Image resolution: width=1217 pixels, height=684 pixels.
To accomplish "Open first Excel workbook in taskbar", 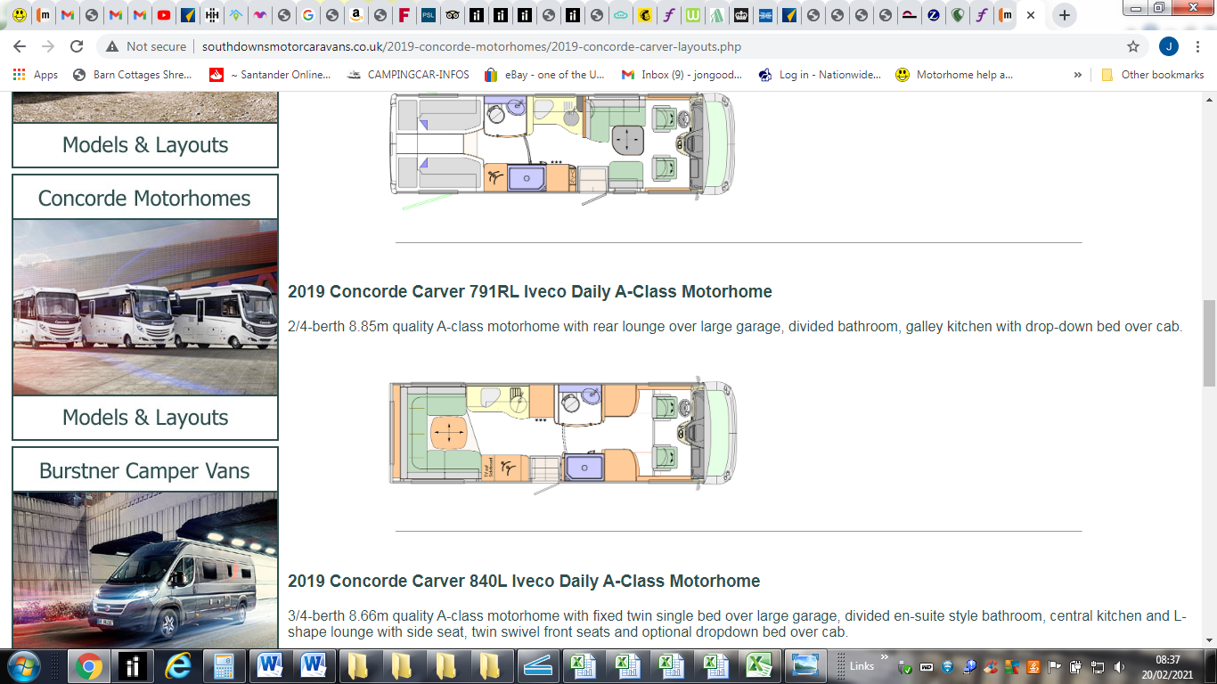I will [x=582, y=666].
